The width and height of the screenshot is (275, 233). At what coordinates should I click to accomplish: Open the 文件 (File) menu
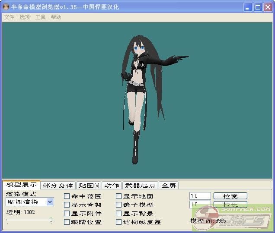coord(9,17)
